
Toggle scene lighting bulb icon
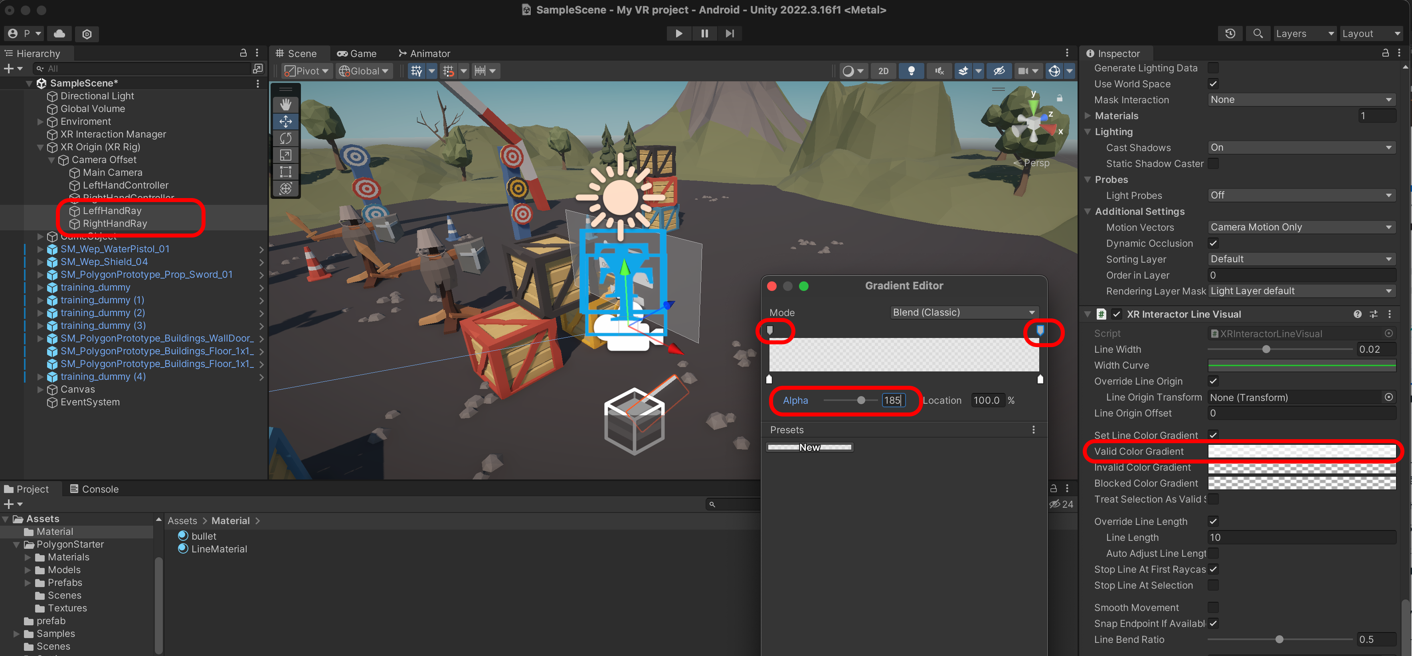click(911, 71)
